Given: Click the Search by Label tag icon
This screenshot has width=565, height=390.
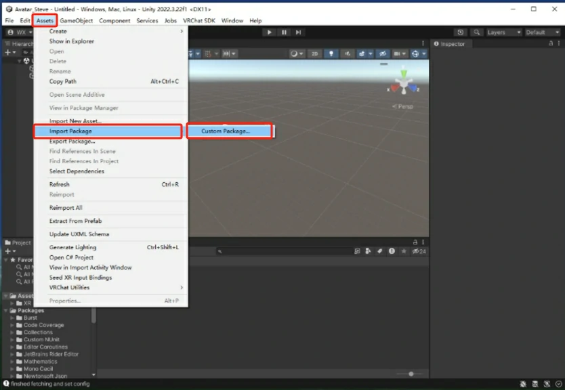Looking at the screenshot, I should click(x=381, y=251).
